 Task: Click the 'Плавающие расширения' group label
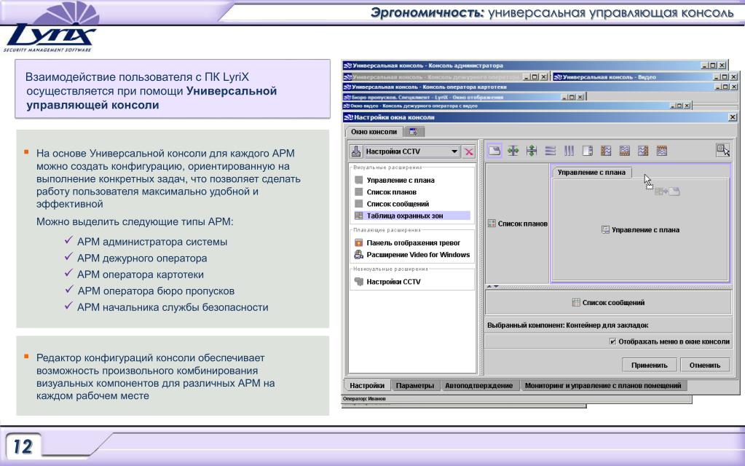coord(387,230)
